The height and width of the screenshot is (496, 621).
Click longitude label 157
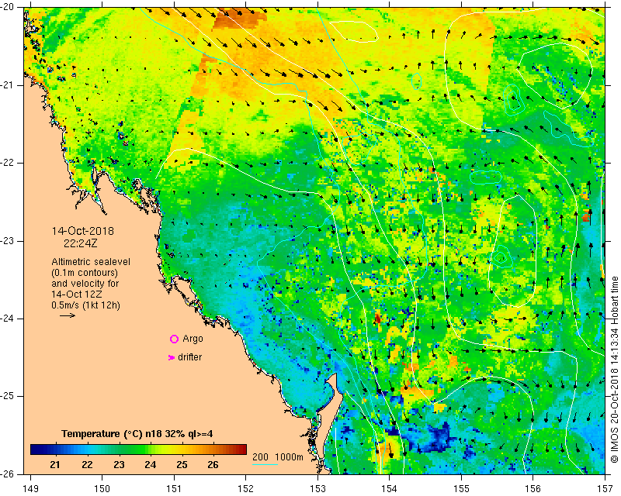coord(605,488)
